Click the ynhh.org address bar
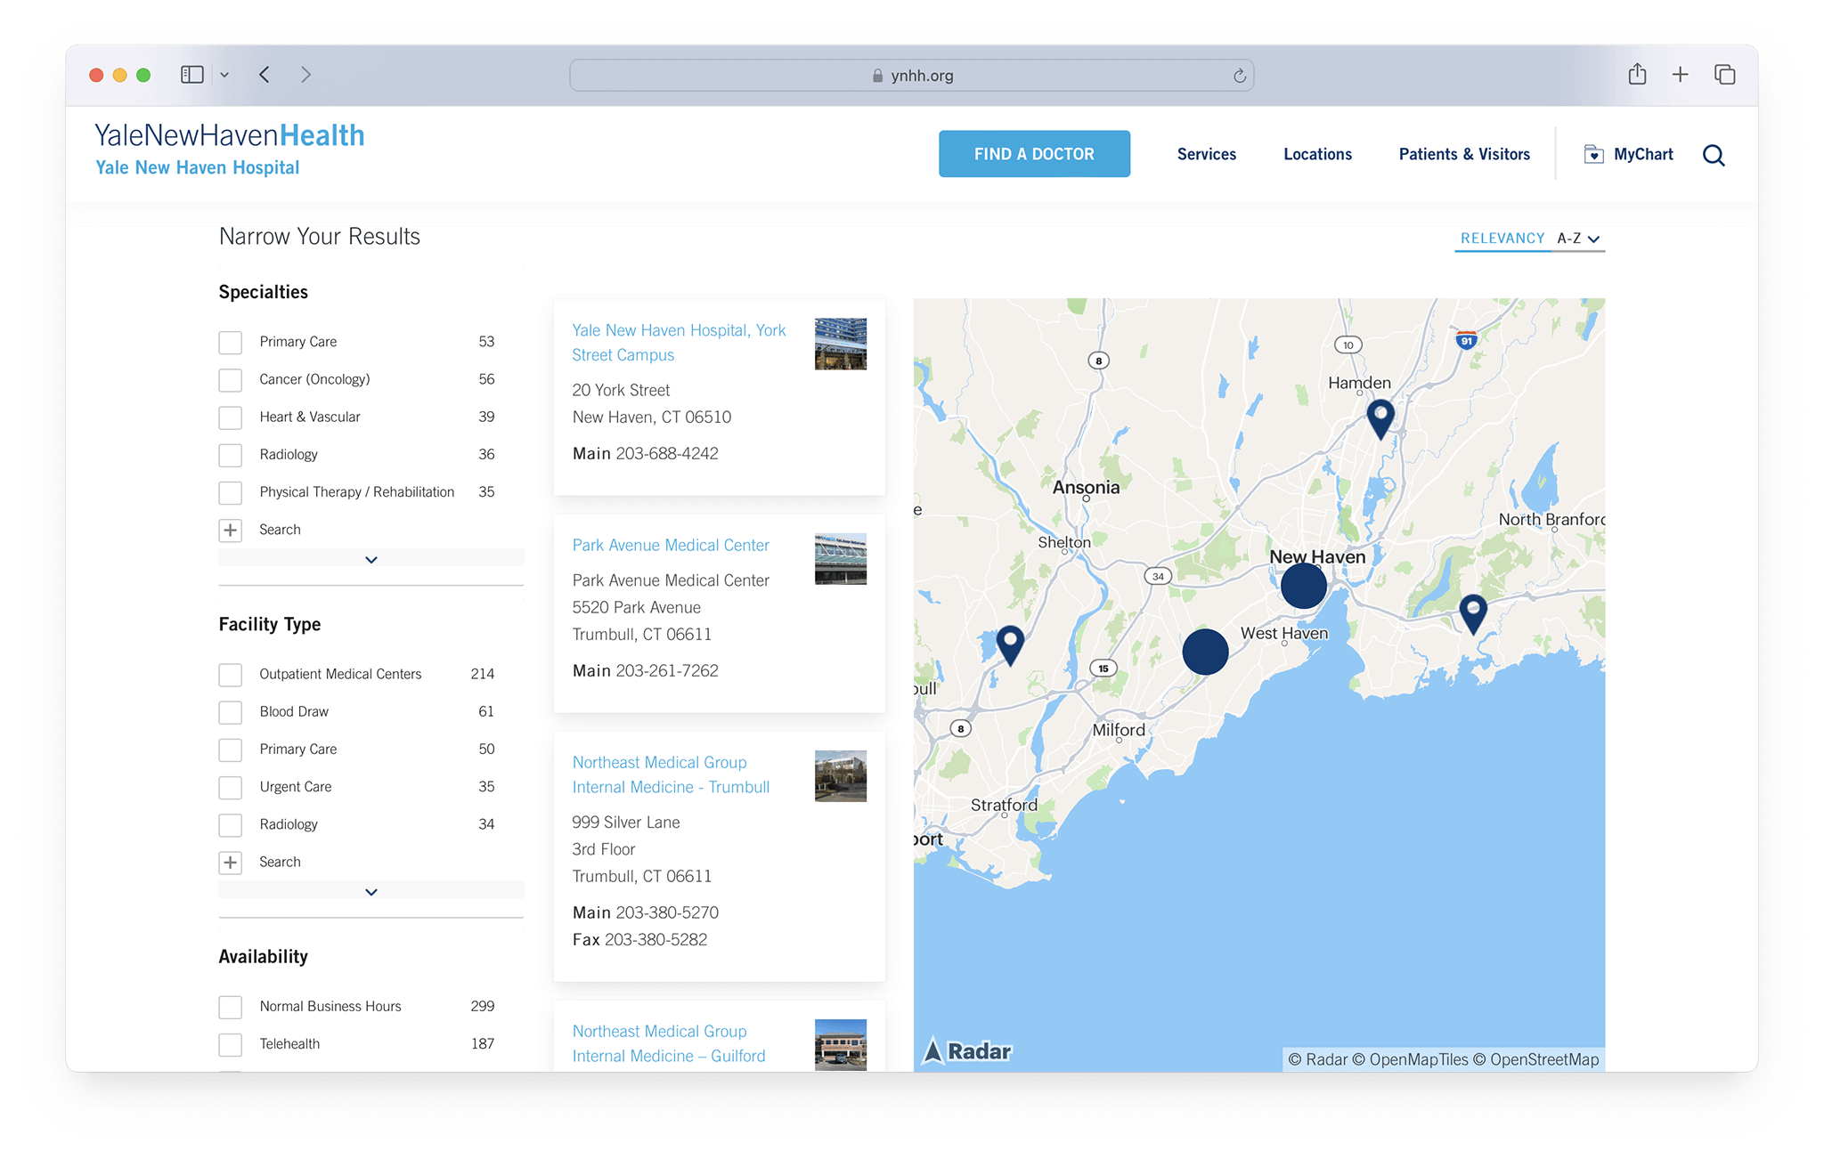Screen dimensions: 1824x1159 (911, 76)
